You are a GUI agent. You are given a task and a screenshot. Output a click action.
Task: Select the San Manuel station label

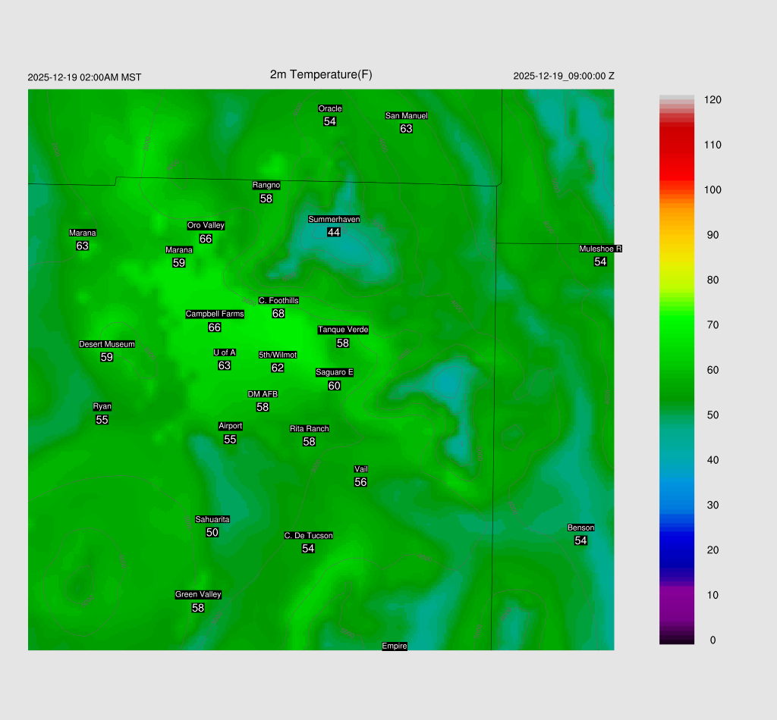coord(406,116)
